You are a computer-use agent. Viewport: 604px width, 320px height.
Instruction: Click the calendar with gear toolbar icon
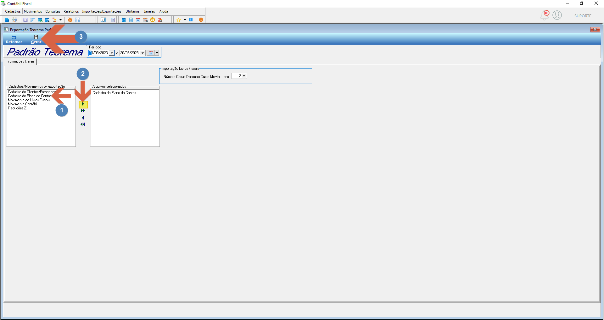click(145, 20)
